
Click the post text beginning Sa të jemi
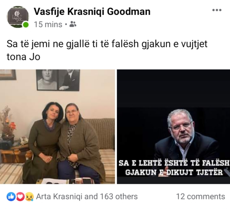point(107,50)
